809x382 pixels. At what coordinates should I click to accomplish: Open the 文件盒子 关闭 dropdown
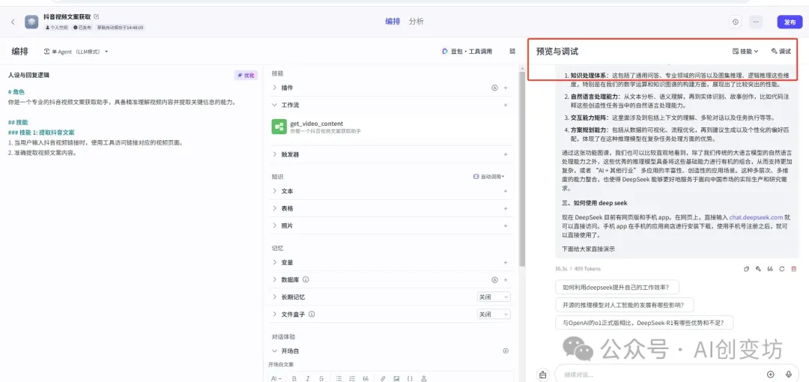494,314
